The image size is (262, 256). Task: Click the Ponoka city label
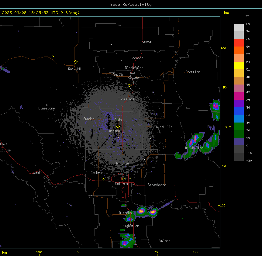[x=146, y=41]
